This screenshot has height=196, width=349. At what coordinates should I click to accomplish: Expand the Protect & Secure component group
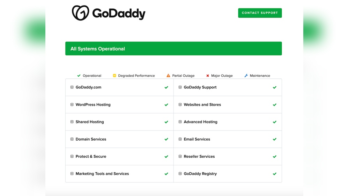coord(72,157)
